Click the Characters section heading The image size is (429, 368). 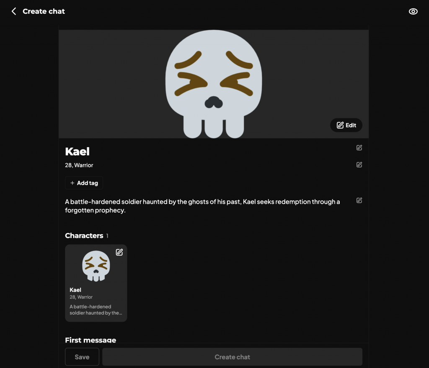pyautogui.click(x=84, y=235)
